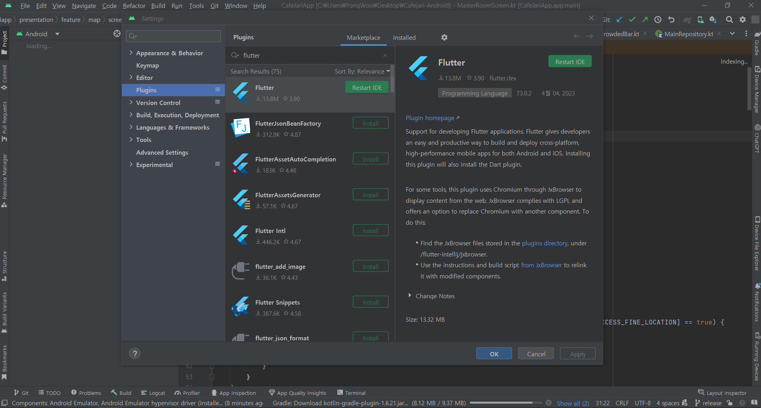
Task: Open the Device Manager toolbar icon
Action: [x=700, y=19]
